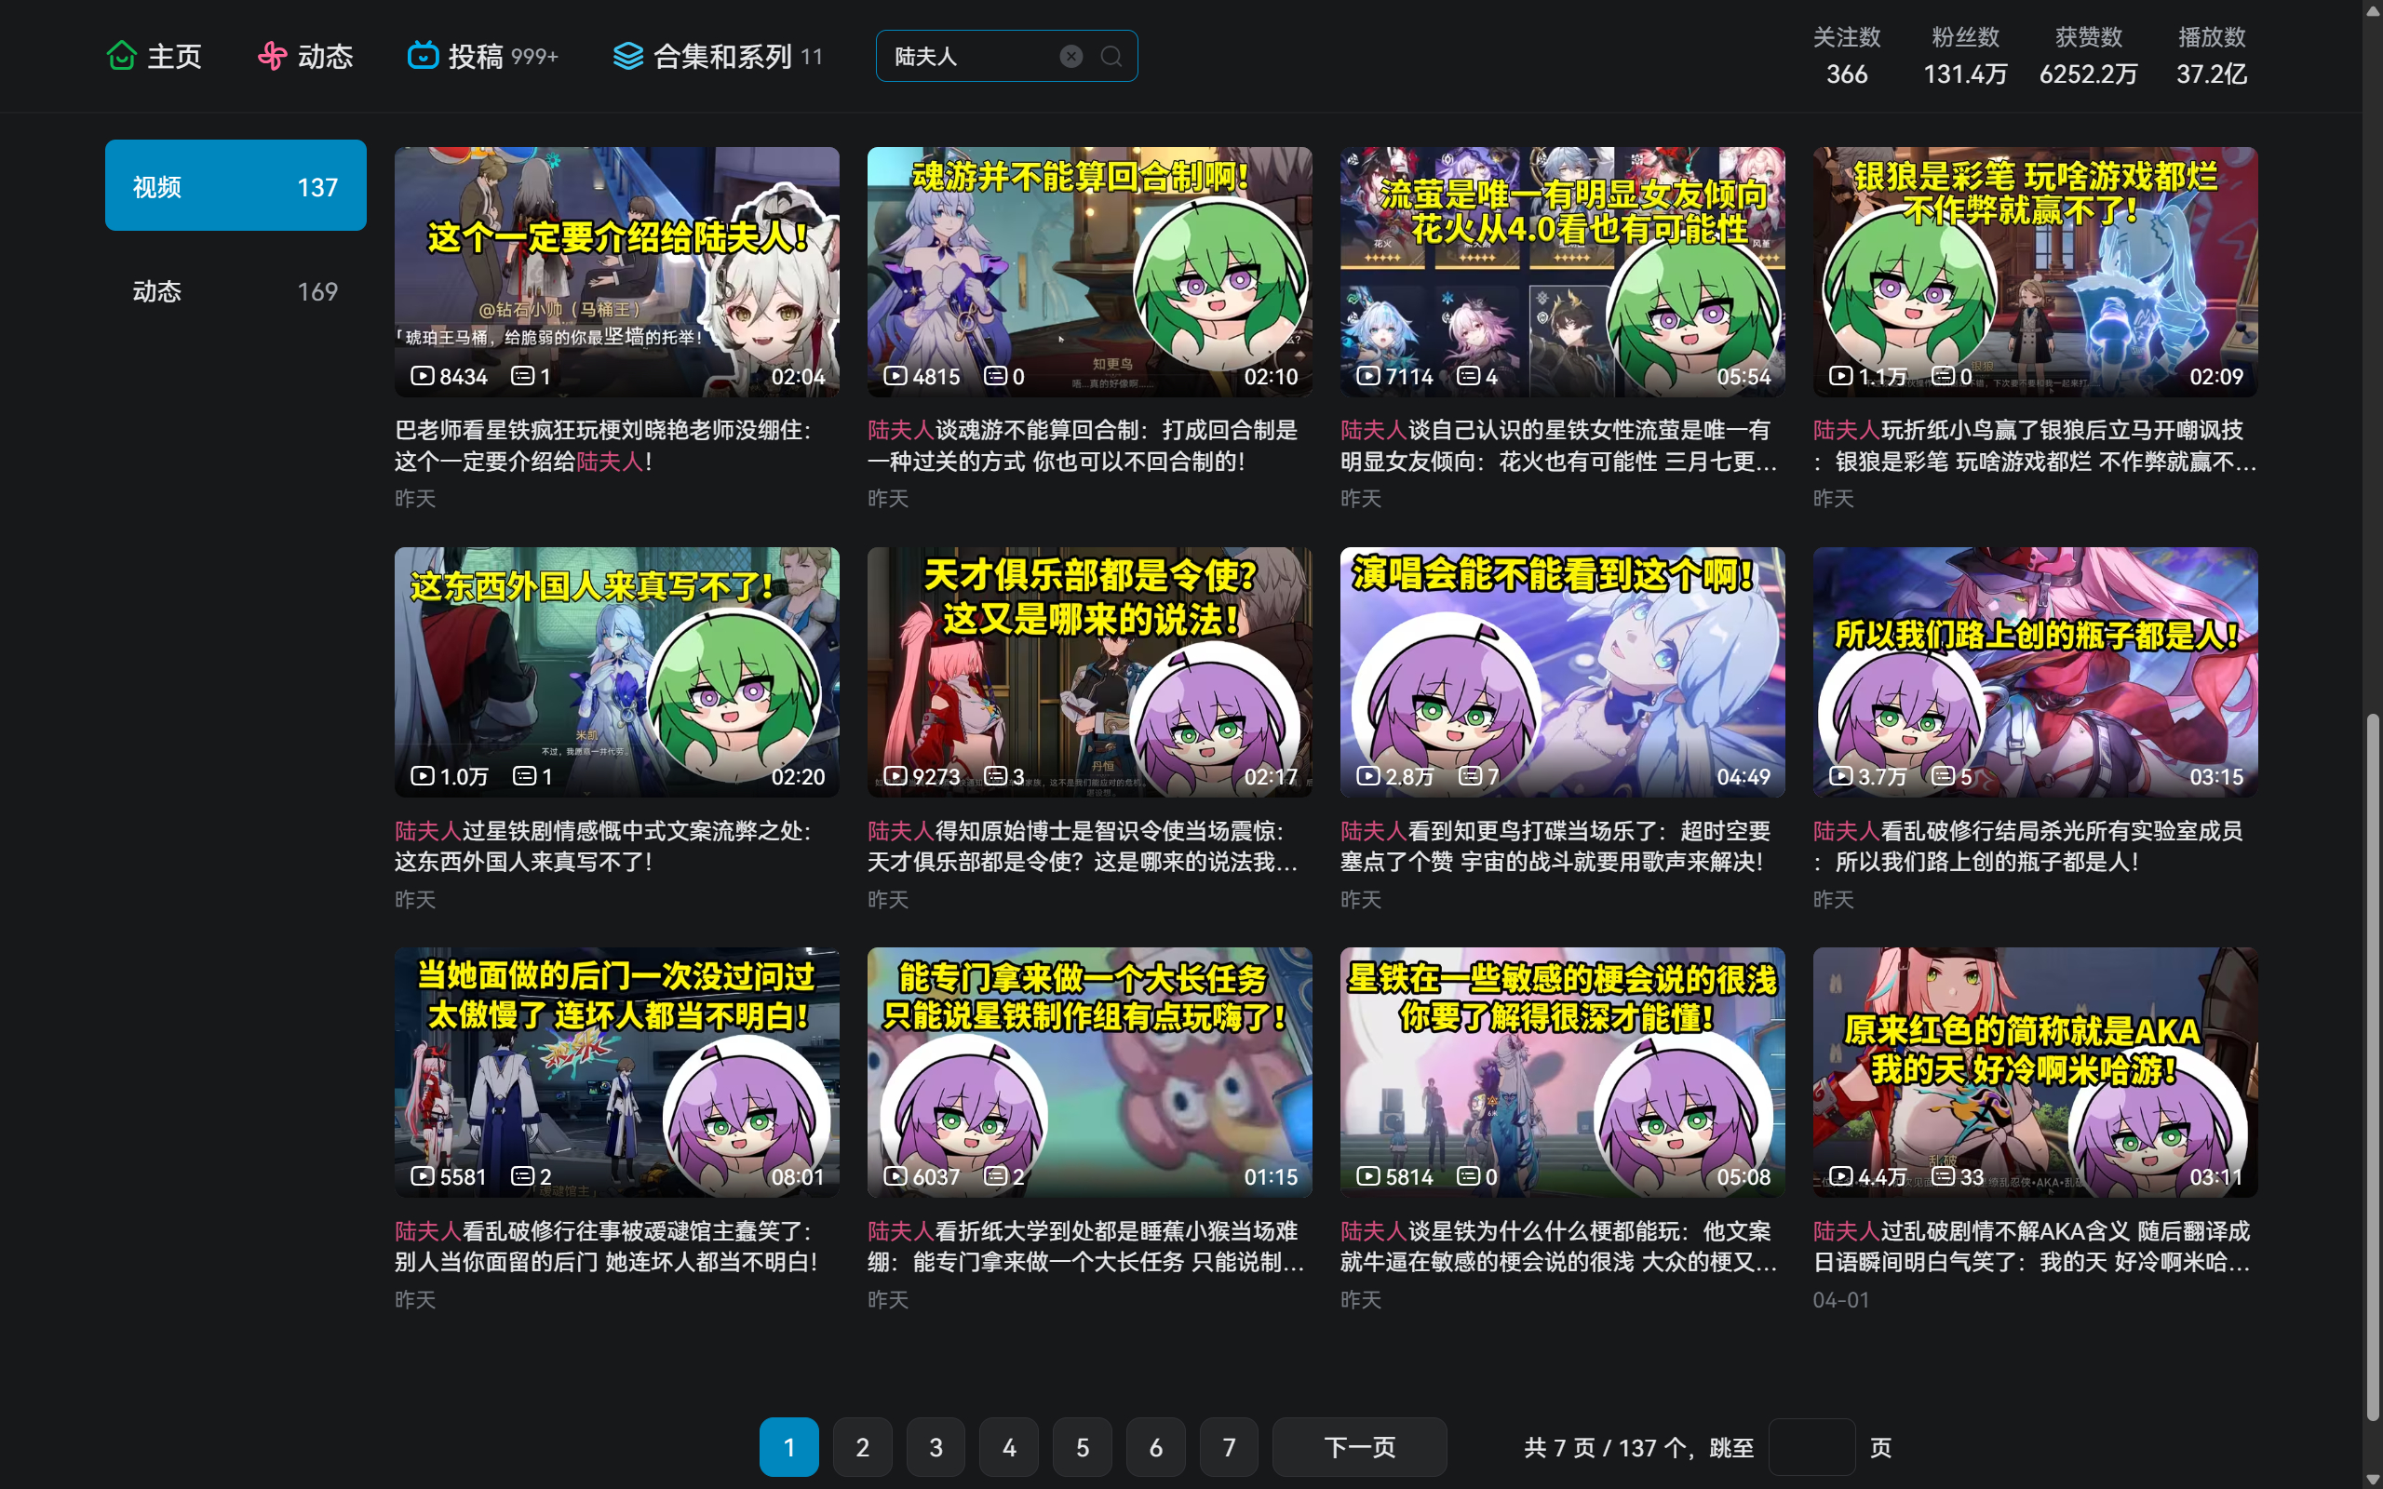Click the jump-to-page input box
The image size is (2383, 1489).
1811,1446
